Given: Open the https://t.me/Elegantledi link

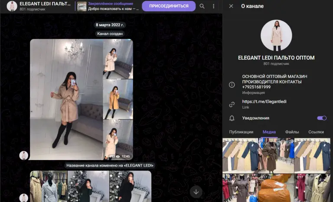Looking at the screenshot, I should (264, 102).
